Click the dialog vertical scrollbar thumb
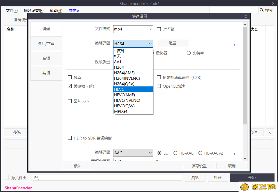The width and height of the screenshot is (278, 192). [x=245, y=76]
